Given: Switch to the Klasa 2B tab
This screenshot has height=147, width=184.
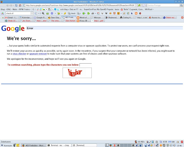Looking at the screenshot, I should [x=83, y=21].
